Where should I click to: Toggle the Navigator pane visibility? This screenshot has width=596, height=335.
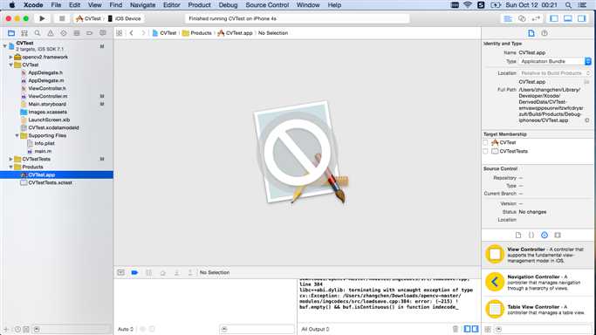pos(554,18)
